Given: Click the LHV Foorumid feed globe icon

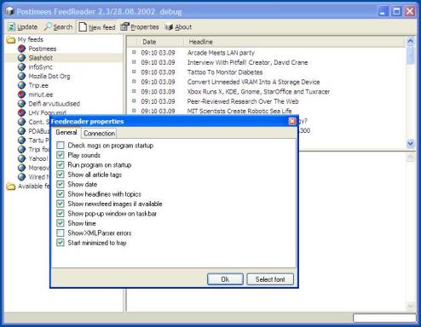Looking at the screenshot, I should (21, 112).
